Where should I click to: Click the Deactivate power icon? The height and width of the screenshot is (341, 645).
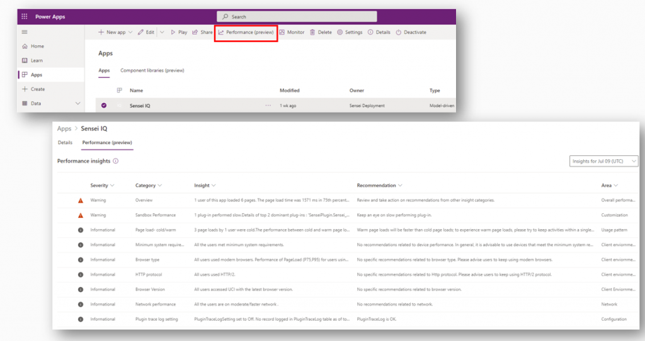tap(398, 32)
